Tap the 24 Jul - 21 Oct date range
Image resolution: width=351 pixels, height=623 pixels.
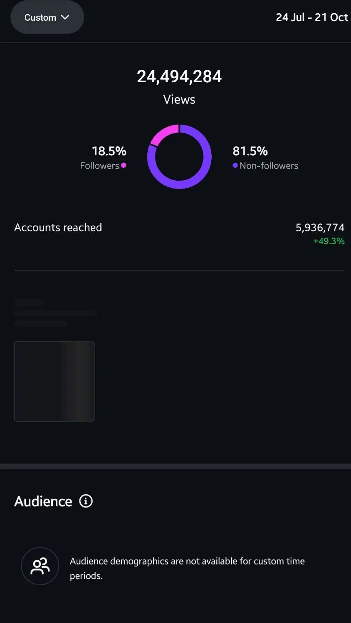311,17
